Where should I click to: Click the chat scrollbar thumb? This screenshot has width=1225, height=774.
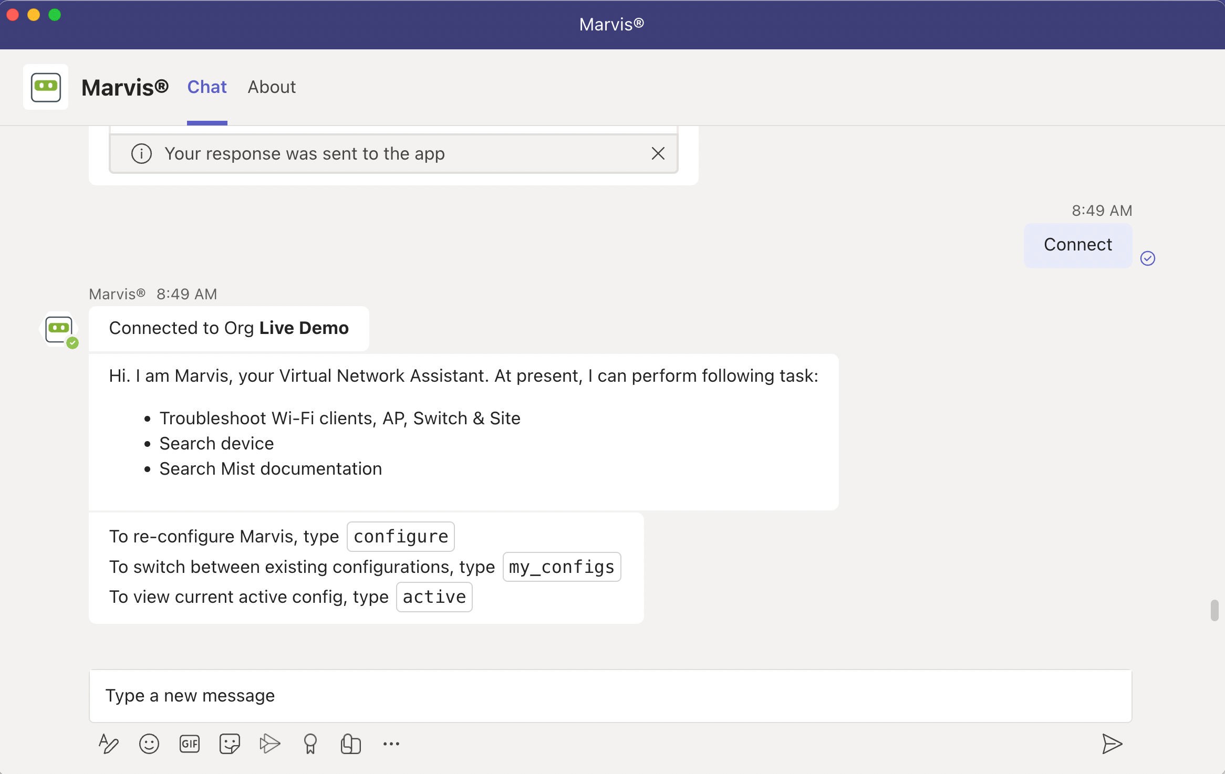tap(1214, 610)
